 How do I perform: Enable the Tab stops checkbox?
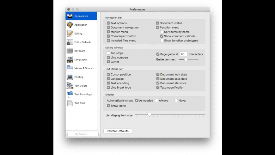pos(108,53)
